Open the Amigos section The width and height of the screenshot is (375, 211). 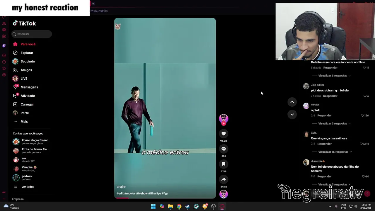pos(22,70)
